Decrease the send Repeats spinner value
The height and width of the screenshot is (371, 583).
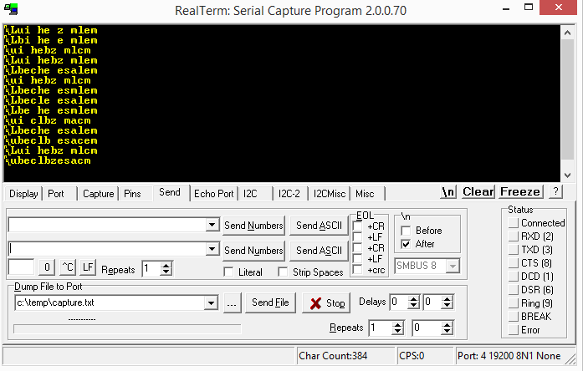[166, 272]
